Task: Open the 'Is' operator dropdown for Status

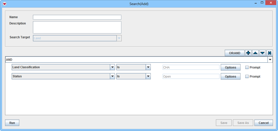Action: (x=148, y=76)
